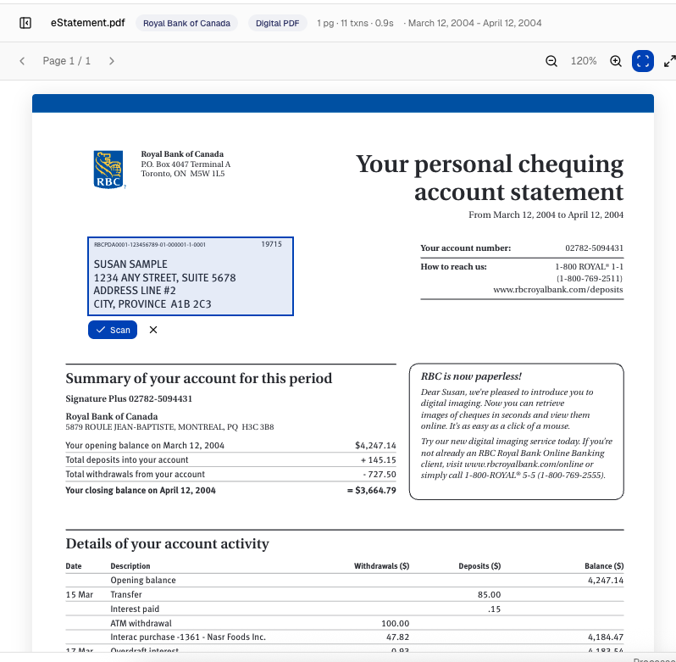Click the ATM withdrawal transaction row

[x=254, y=623]
